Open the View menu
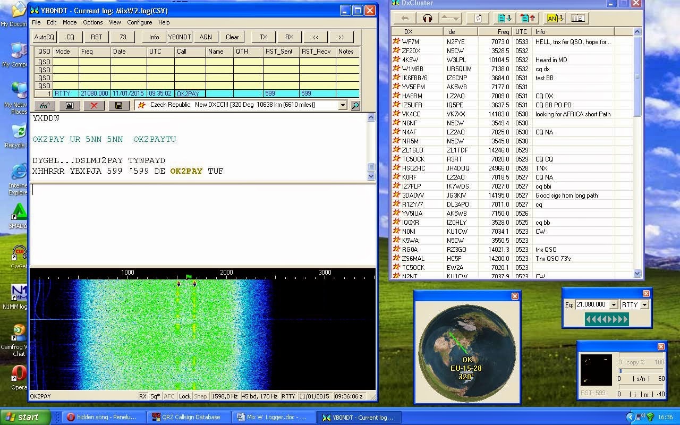The height and width of the screenshot is (425, 680). coord(115,22)
